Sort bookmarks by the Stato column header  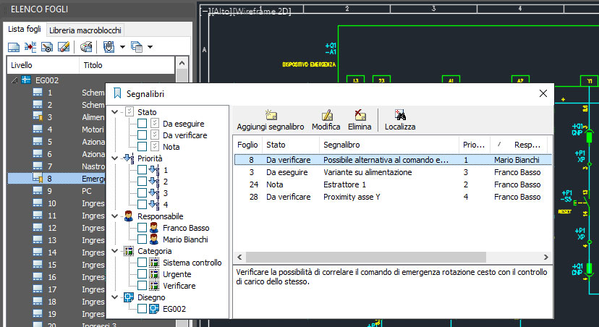[289, 145]
